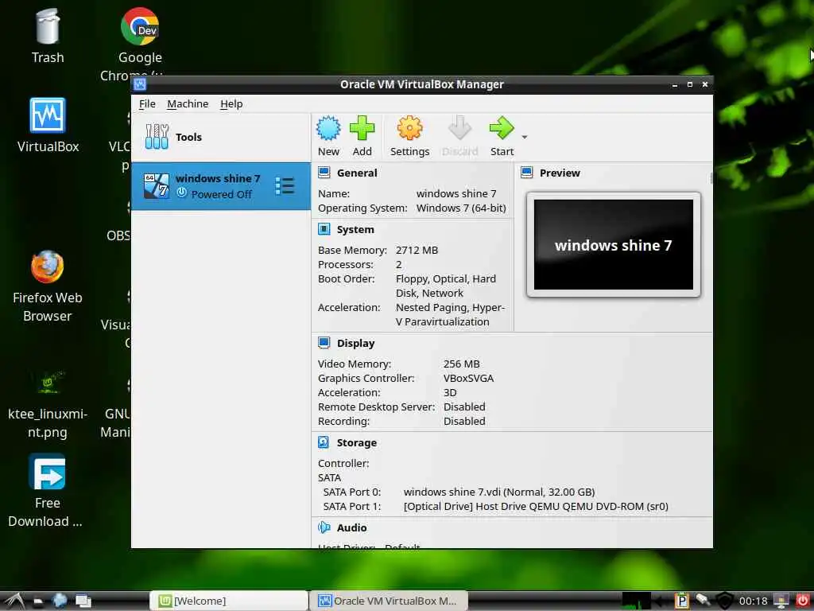Viewport: 814px width, 611px height.
Task: Click the file manager icon in taskbar
Action: [38, 601]
